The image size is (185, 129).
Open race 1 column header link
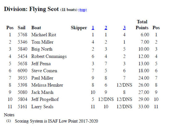pyautogui.click(x=93, y=28)
